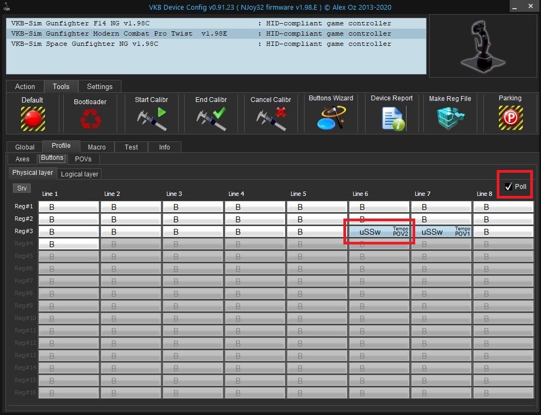
Task: Finish calibration with End Calibr icon
Action: 211,119
